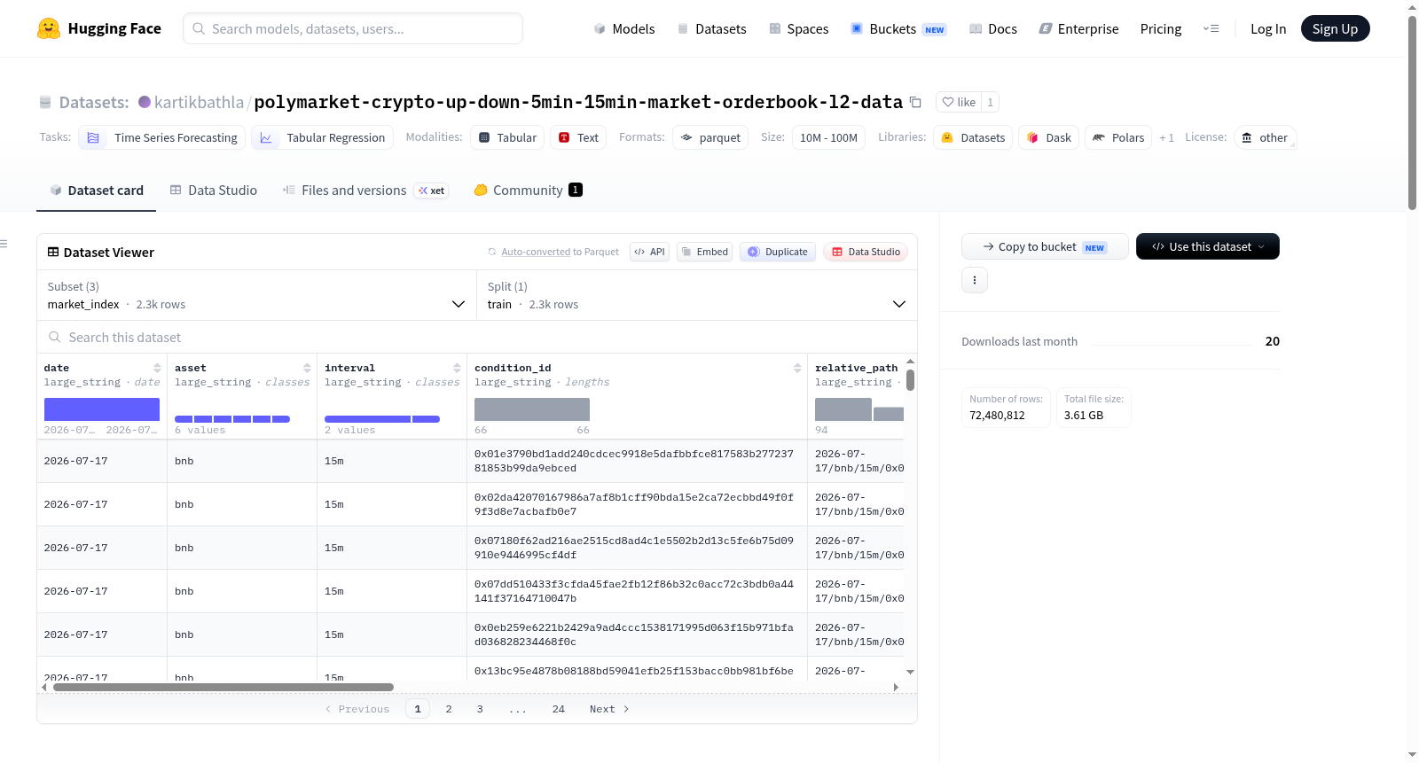Click the Hugging Face logo icon
1419x763 pixels.
49,28
